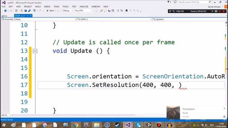Click the ScreenOrientation text on line 16
This screenshot has width=228, height=128.
[x=173, y=76]
